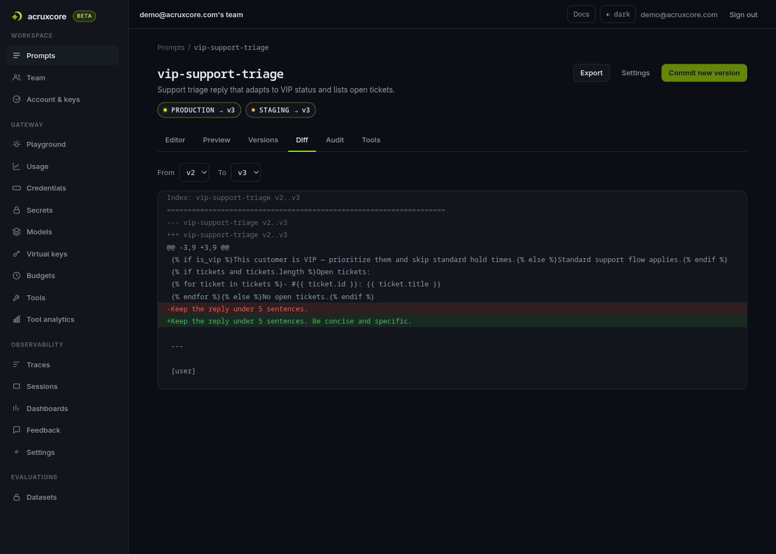Open observability Settings in sidebar
The height and width of the screenshot is (554, 776).
click(x=40, y=453)
